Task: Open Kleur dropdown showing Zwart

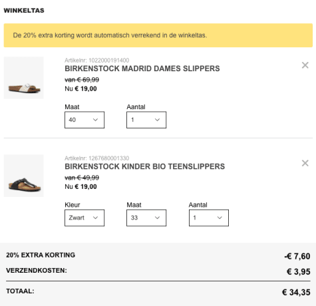Action: pyautogui.click(x=84, y=218)
